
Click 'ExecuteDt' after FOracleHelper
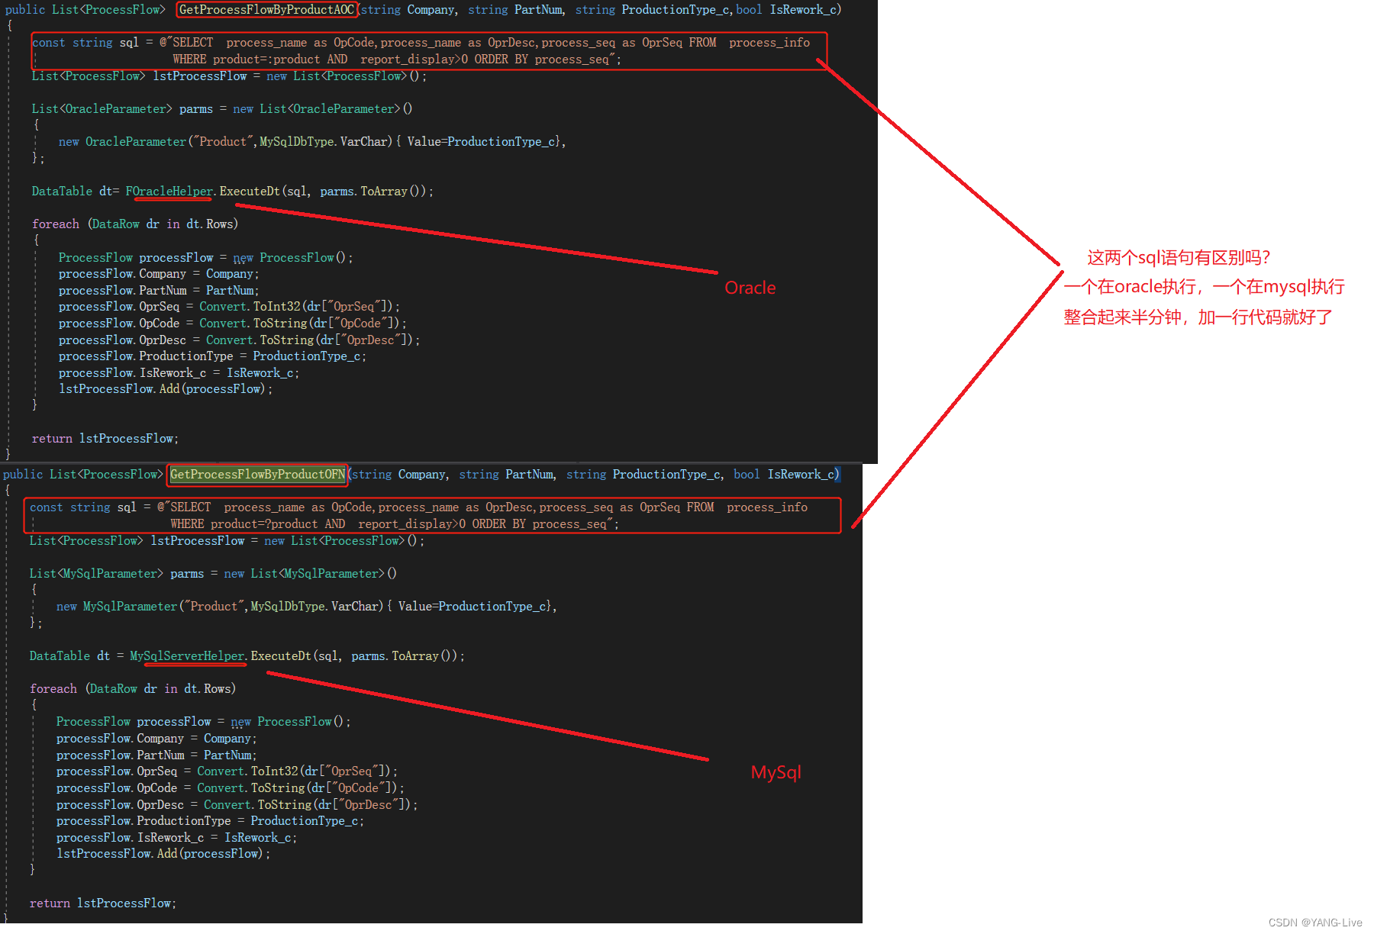point(250,192)
